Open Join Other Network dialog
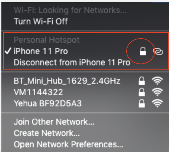Image resolution: width=169 pixels, height=152 pixels. pos(54,122)
